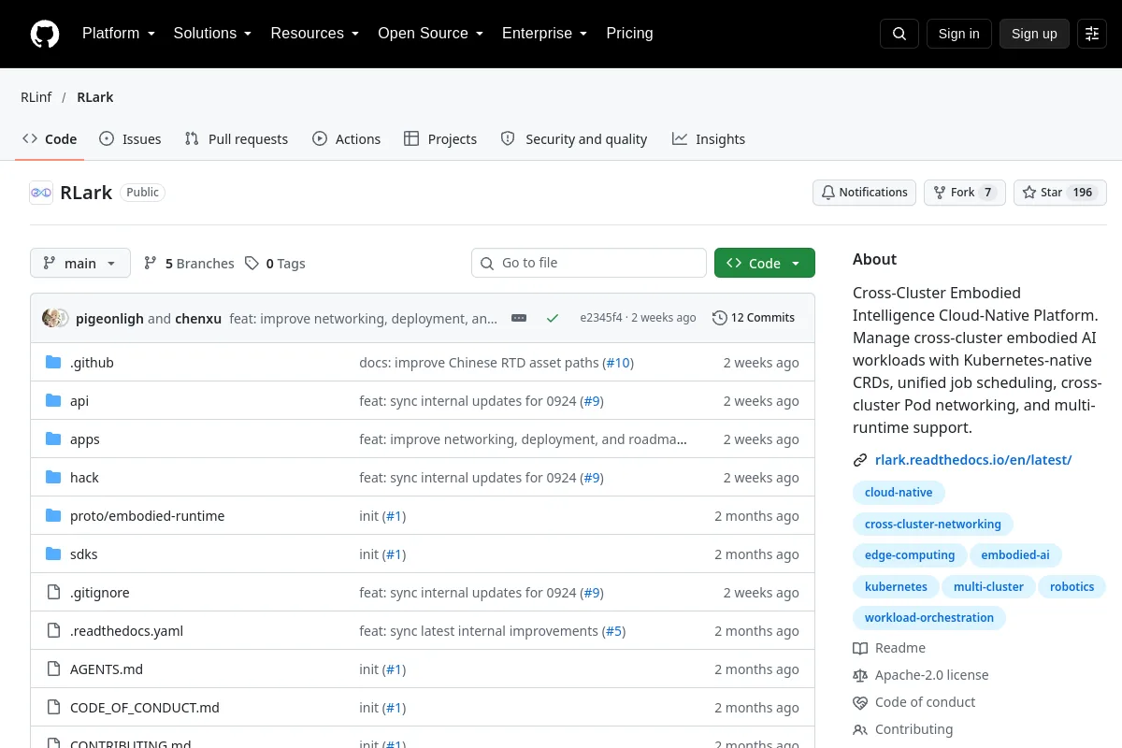Click the sdks folder icon
Viewport: 1122px width, 748px height.
click(x=53, y=554)
